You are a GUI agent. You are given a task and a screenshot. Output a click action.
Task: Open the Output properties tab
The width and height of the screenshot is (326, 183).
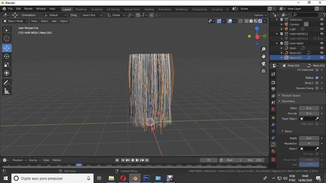click(x=273, y=89)
